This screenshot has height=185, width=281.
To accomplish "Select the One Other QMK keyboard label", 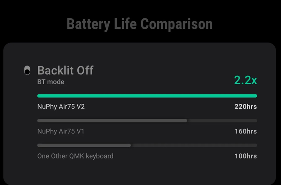I will [75, 156].
